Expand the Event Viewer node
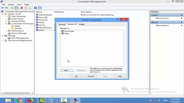The height and width of the screenshot is (103, 184). tap(6, 19)
